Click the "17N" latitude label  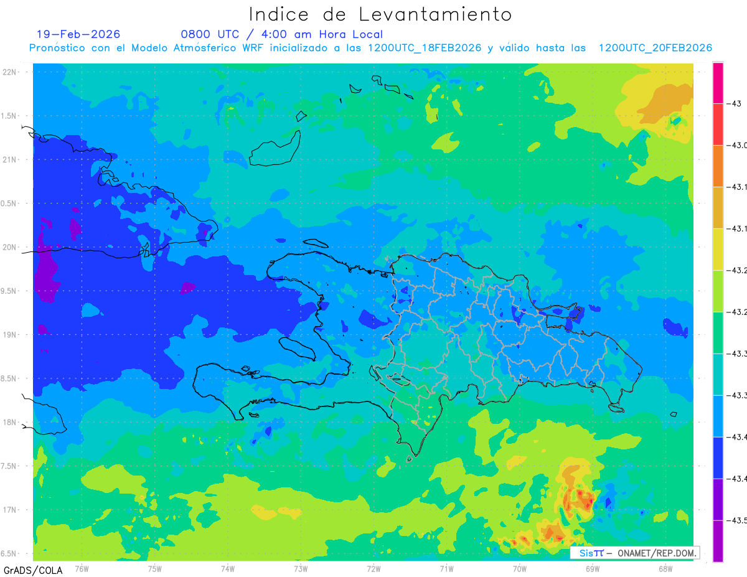tap(10, 510)
